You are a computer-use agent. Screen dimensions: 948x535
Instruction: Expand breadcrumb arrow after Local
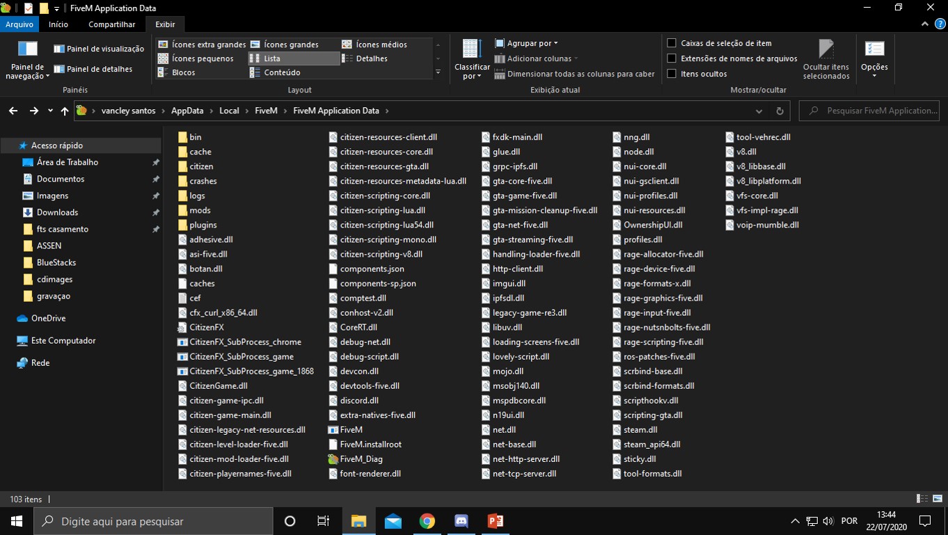click(247, 111)
